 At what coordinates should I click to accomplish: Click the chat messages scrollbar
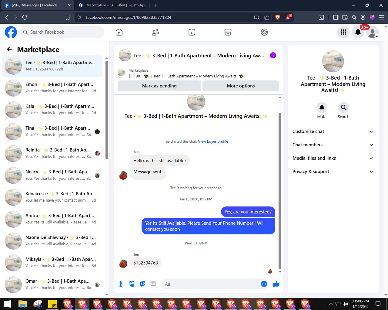[280, 191]
